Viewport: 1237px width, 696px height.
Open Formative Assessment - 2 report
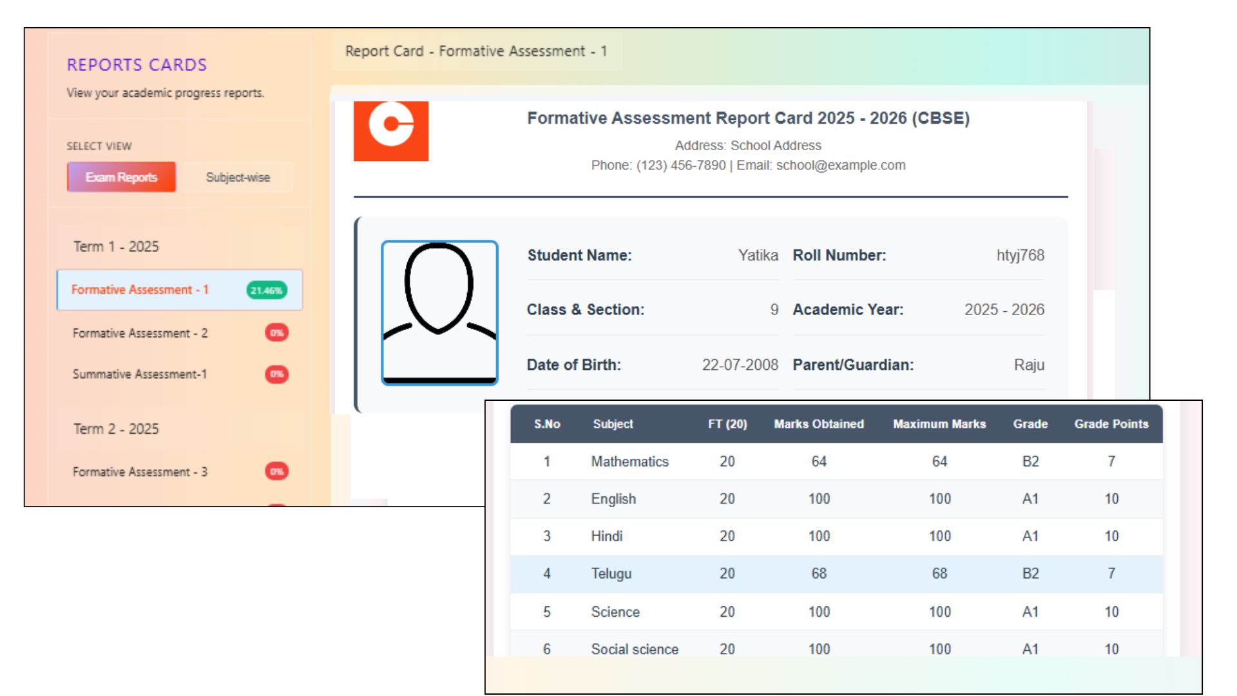tap(140, 333)
